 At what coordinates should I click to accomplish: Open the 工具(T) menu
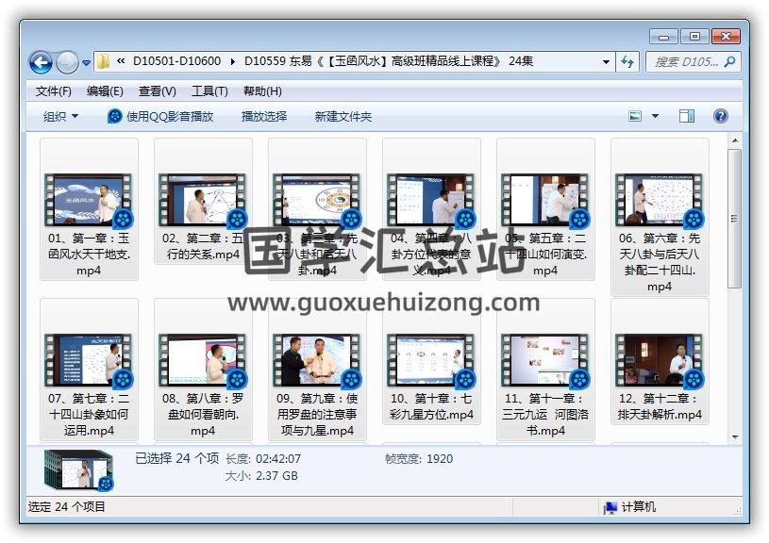[209, 91]
